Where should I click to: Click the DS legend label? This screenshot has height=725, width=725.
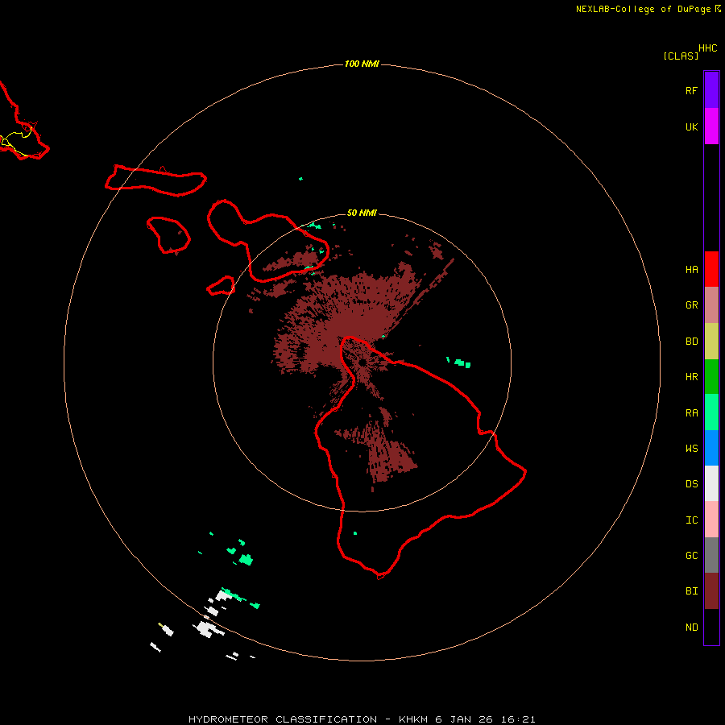[x=691, y=484]
